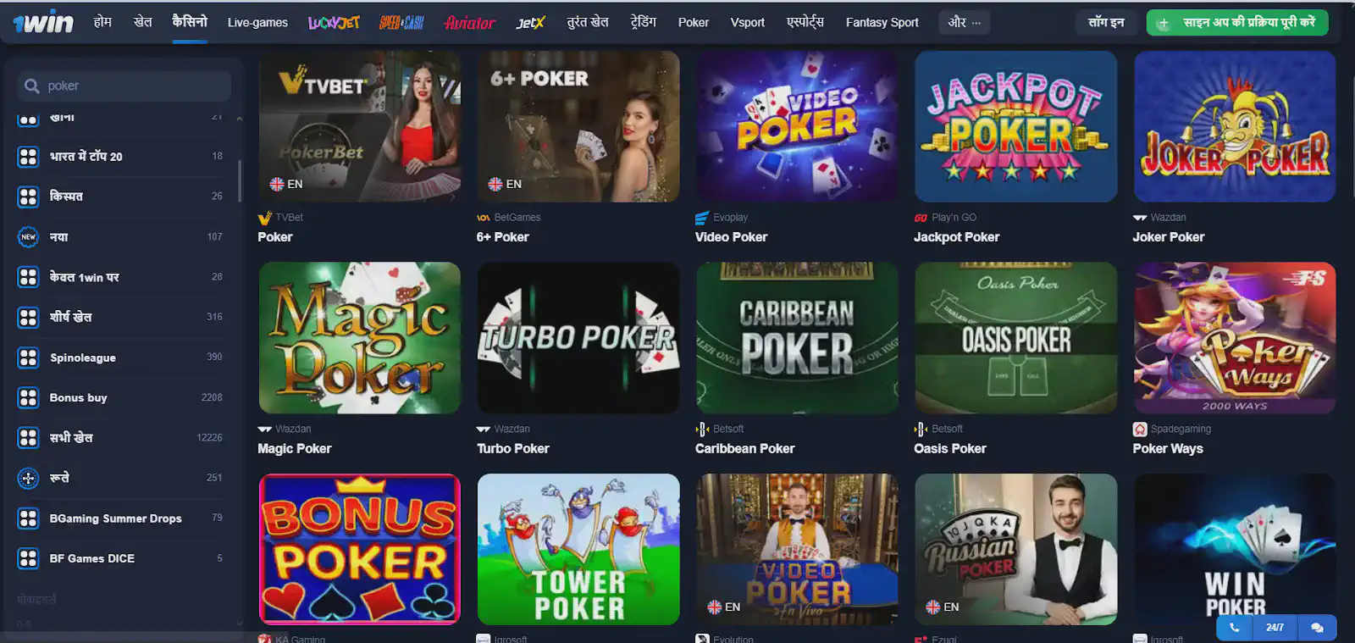Open the Fantasy Sport menu item
The image size is (1355, 643).
pos(882,23)
